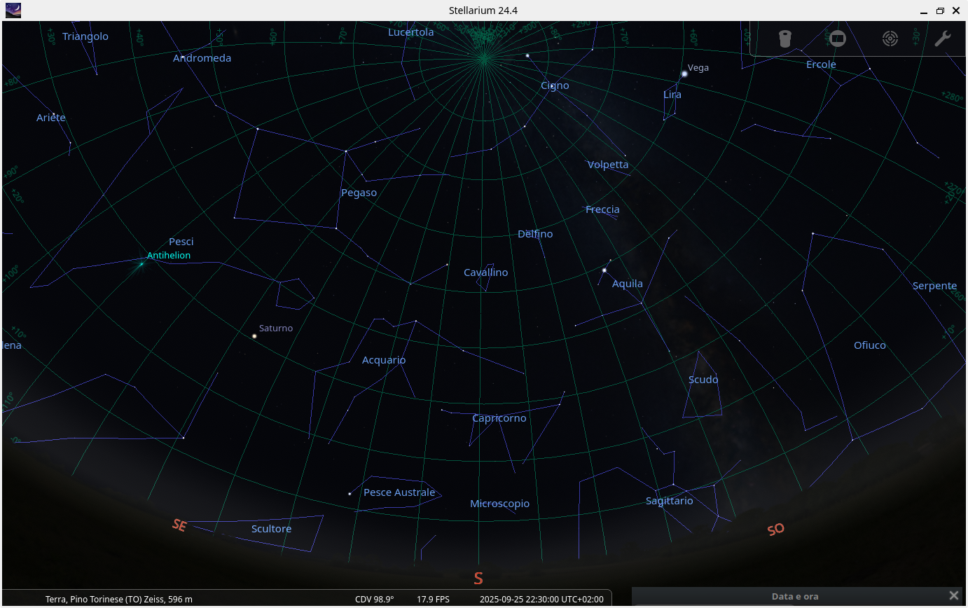Screen dimensions: 968x608
Task: Select the bright star in Aquila
Action: 604,269
